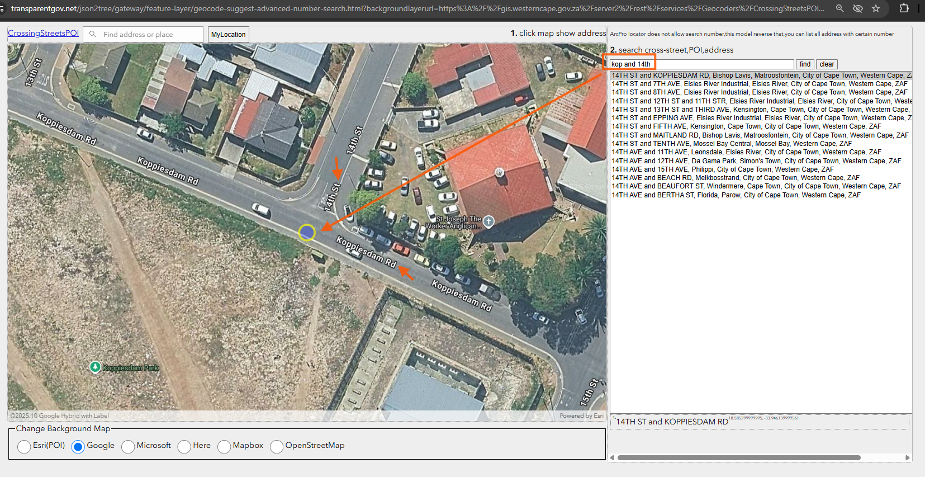Switch background map to OpenStreetMap
The image size is (925, 477).
click(277, 446)
